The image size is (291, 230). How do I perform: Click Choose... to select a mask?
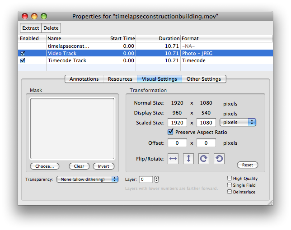(45, 166)
